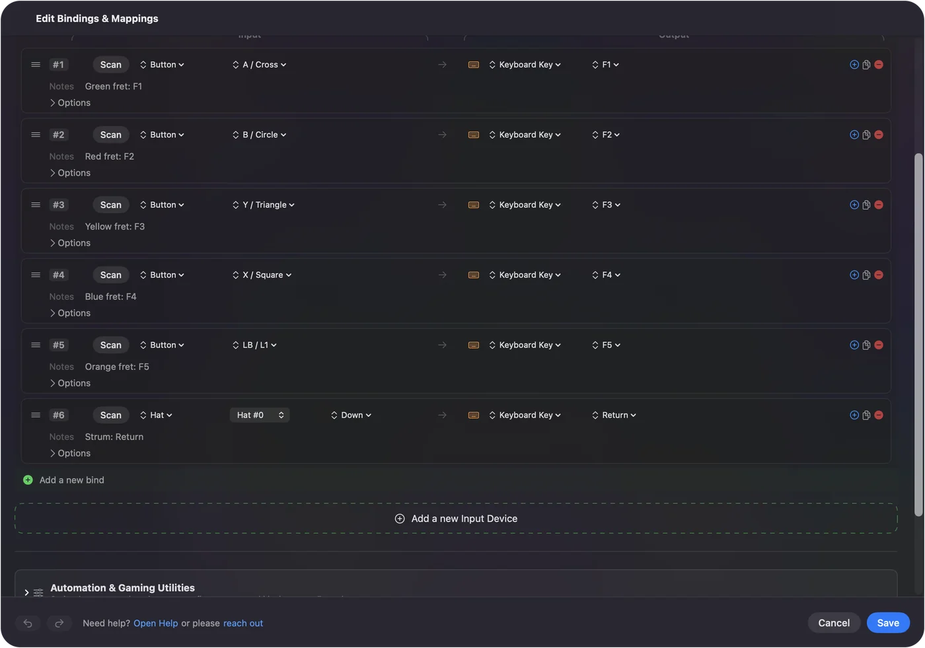Viewport: 925px width, 648px height.
Task: Expand Options under Strum: Return
Action: pos(70,453)
